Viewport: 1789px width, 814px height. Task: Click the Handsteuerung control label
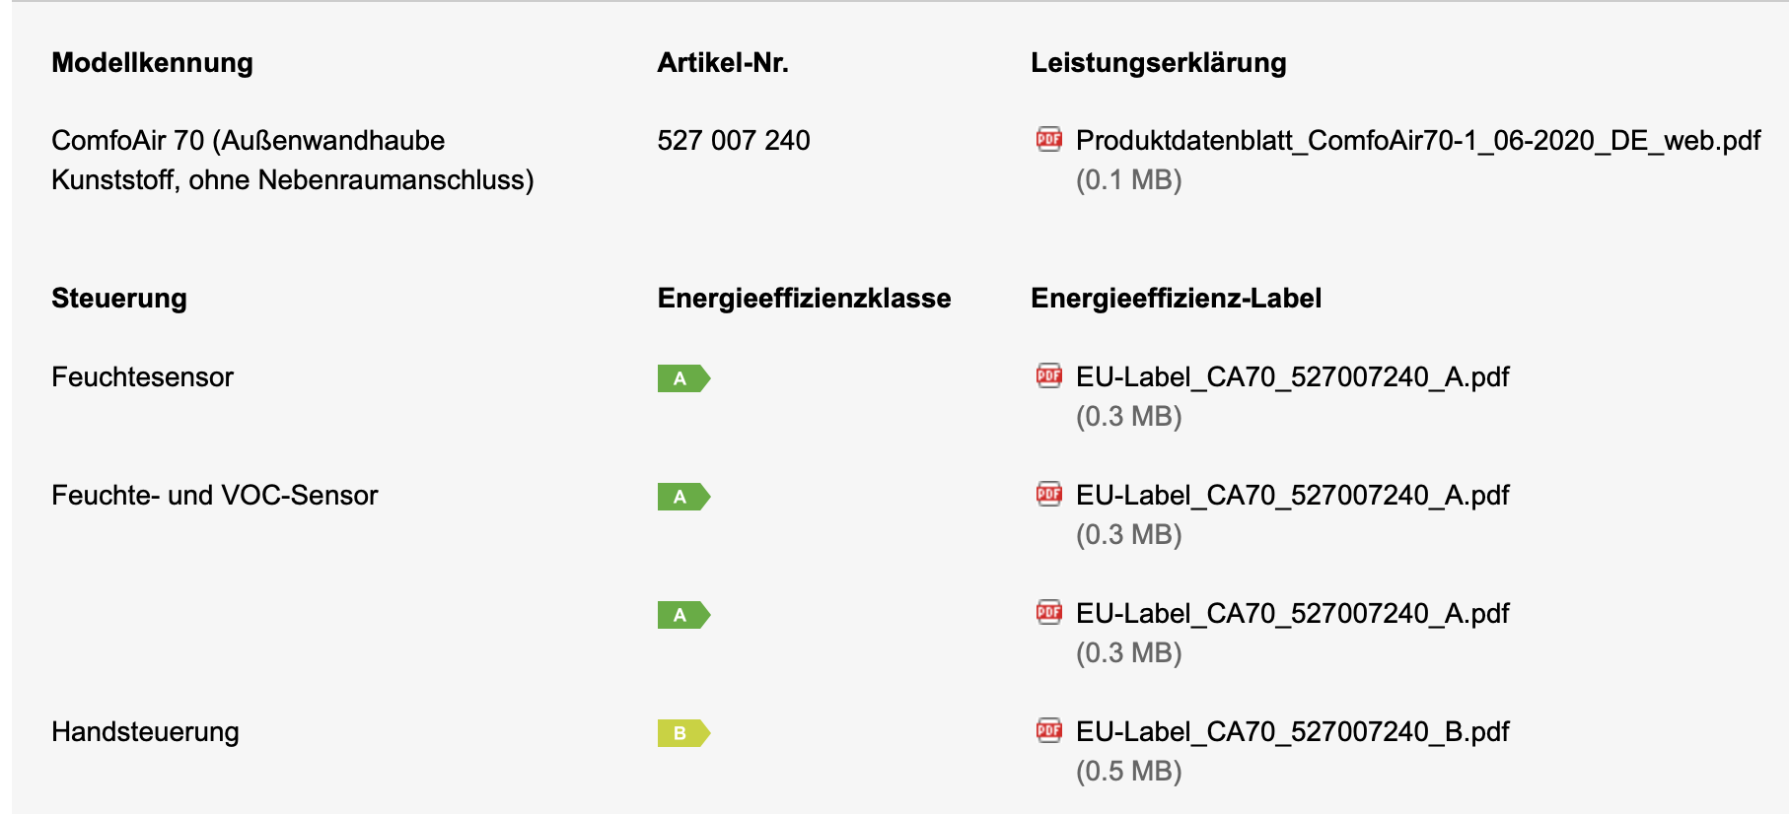coord(145,732)
